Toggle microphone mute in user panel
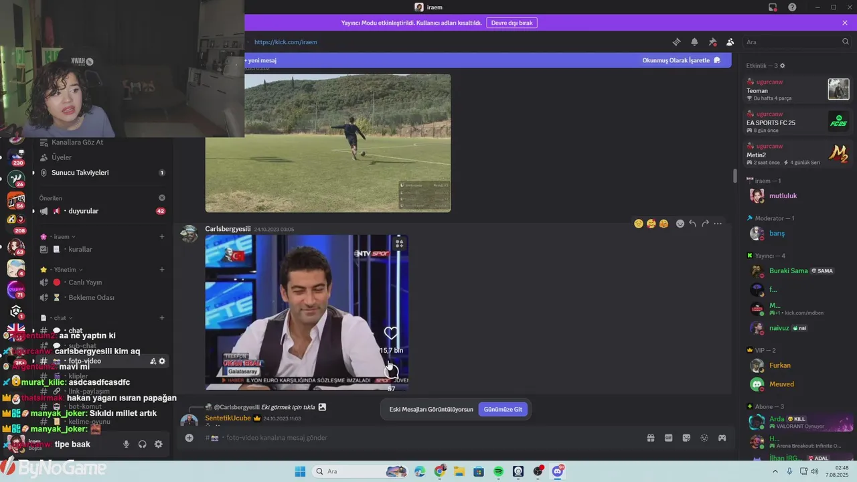Image resolution: width=857 pixels, height=482 pixels. [126, 444]
